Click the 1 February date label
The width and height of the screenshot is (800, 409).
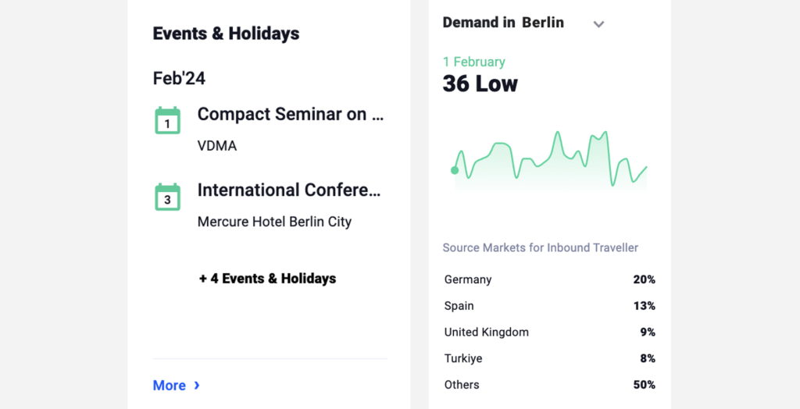474,62
